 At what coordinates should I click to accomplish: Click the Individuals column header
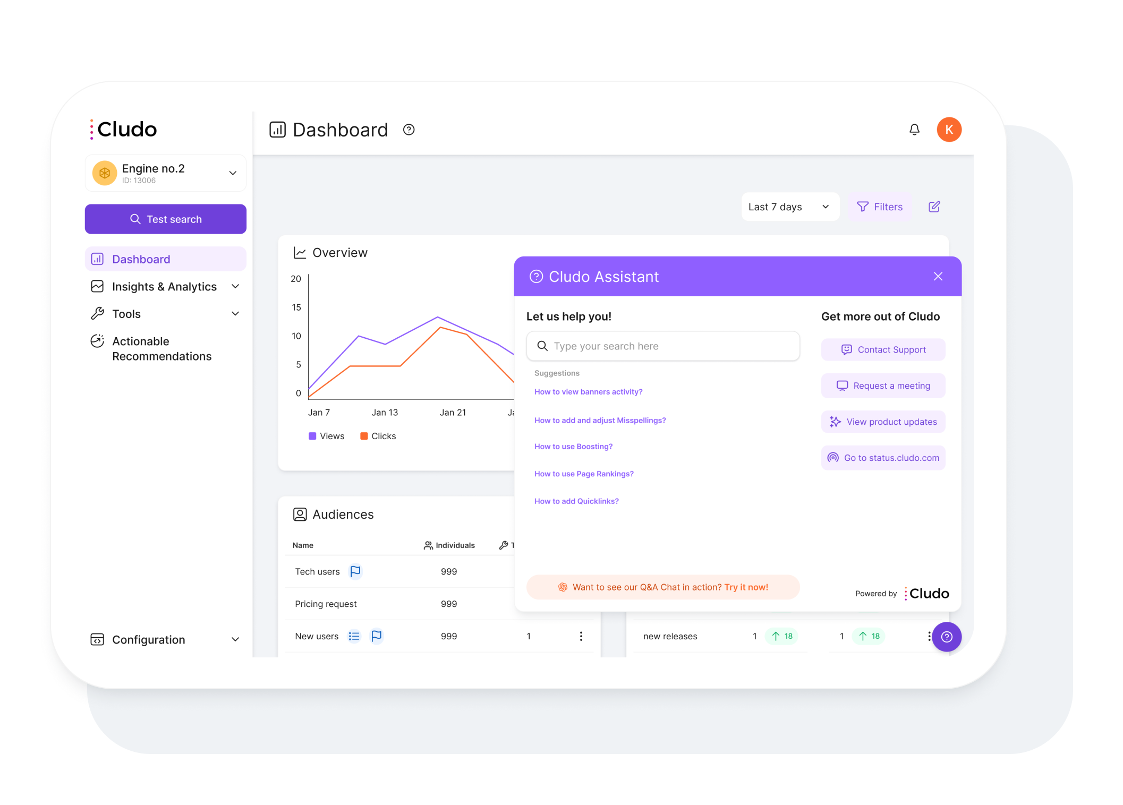(x=449, y=545)
